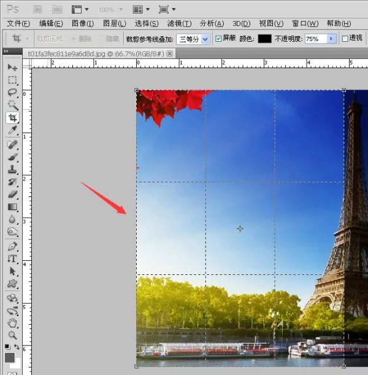Select the Zoom magnifier tool
The height and width of the screenshot is (375, 368).
click(12, 335)
